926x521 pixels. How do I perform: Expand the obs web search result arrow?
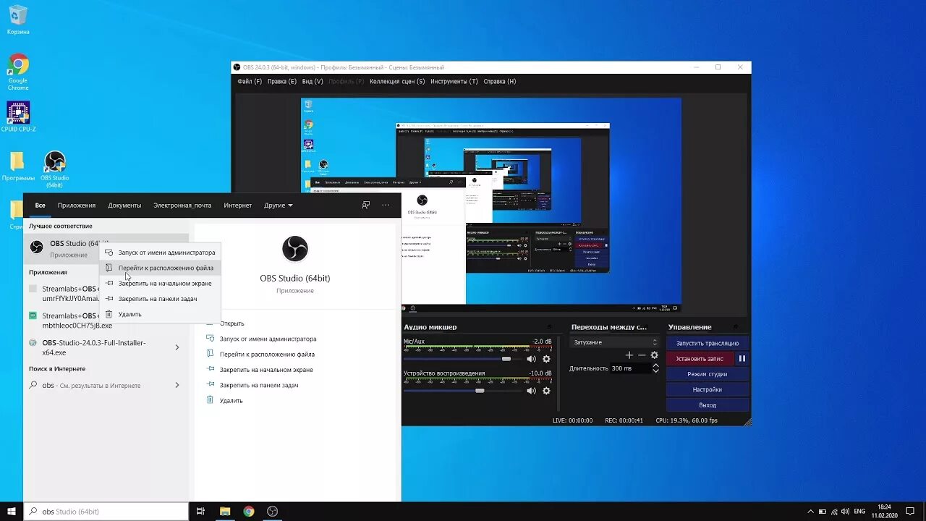point(177,385)
